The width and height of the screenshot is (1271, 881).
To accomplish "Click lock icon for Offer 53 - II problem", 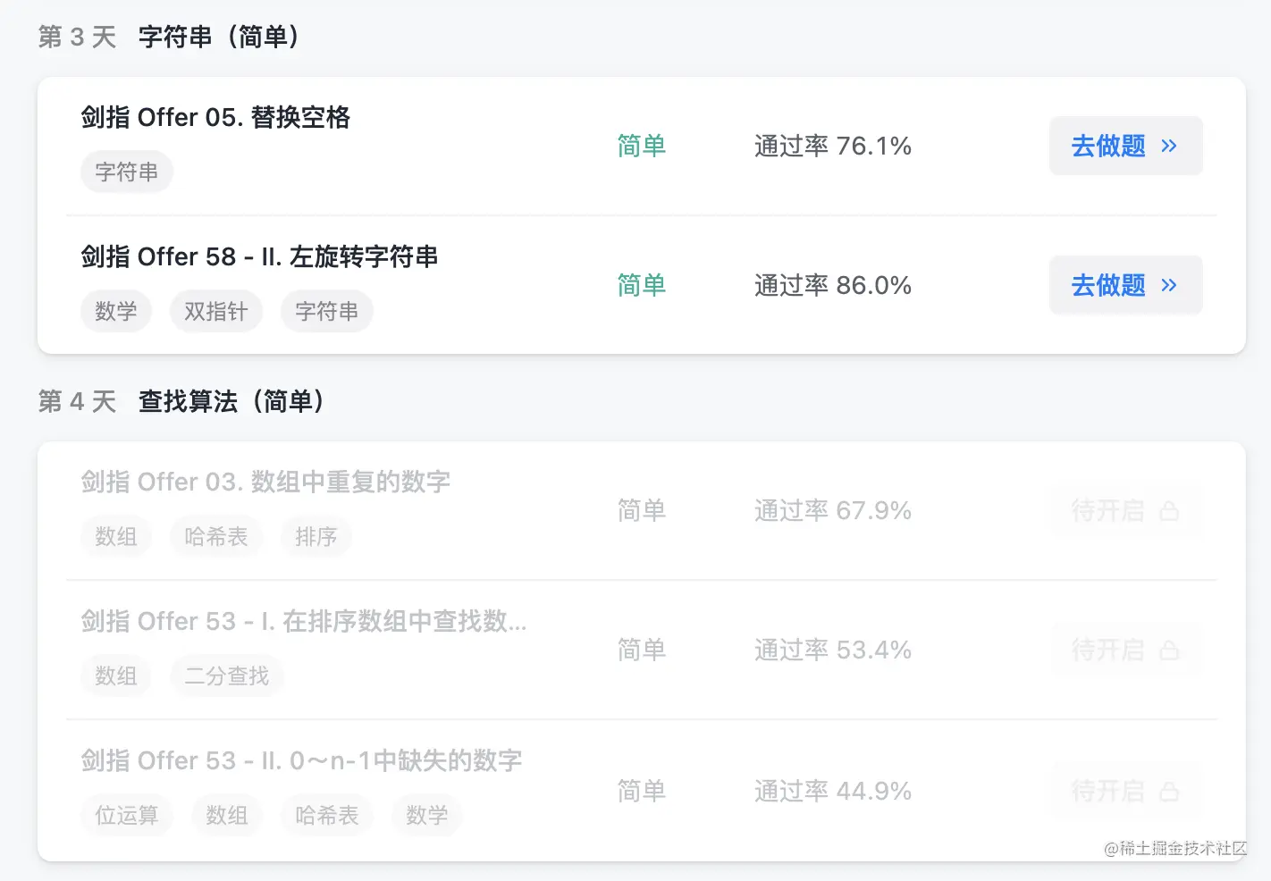I will pos(1169,792).
